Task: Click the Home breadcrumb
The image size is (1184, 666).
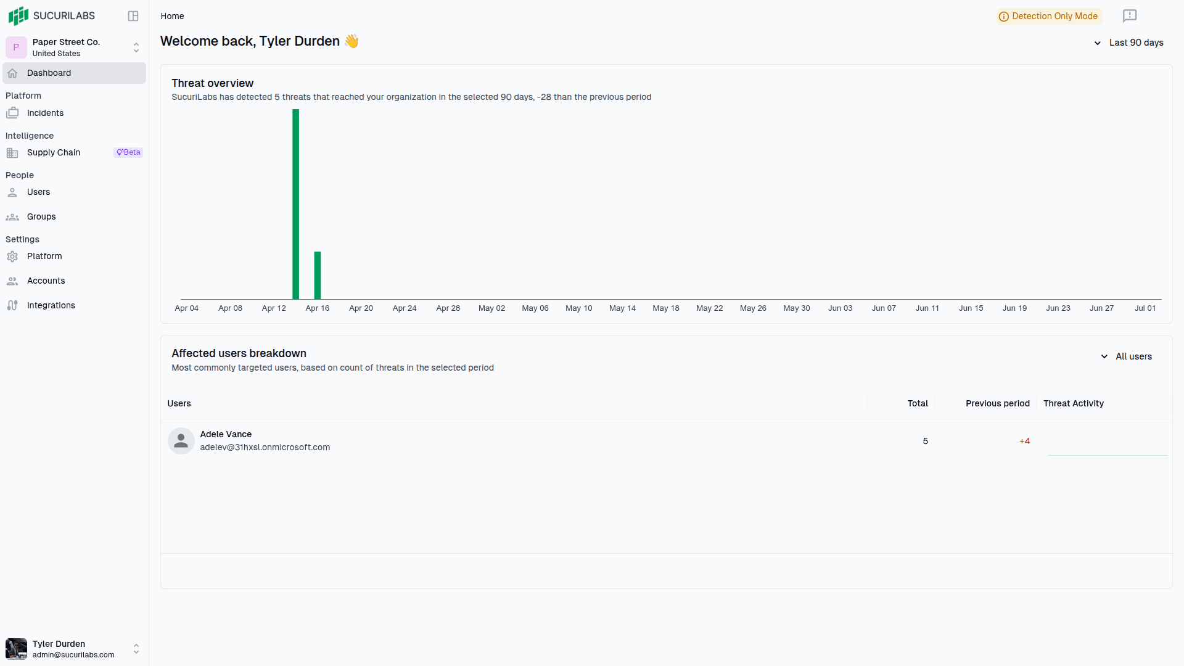Action: (x=172, y=16)
